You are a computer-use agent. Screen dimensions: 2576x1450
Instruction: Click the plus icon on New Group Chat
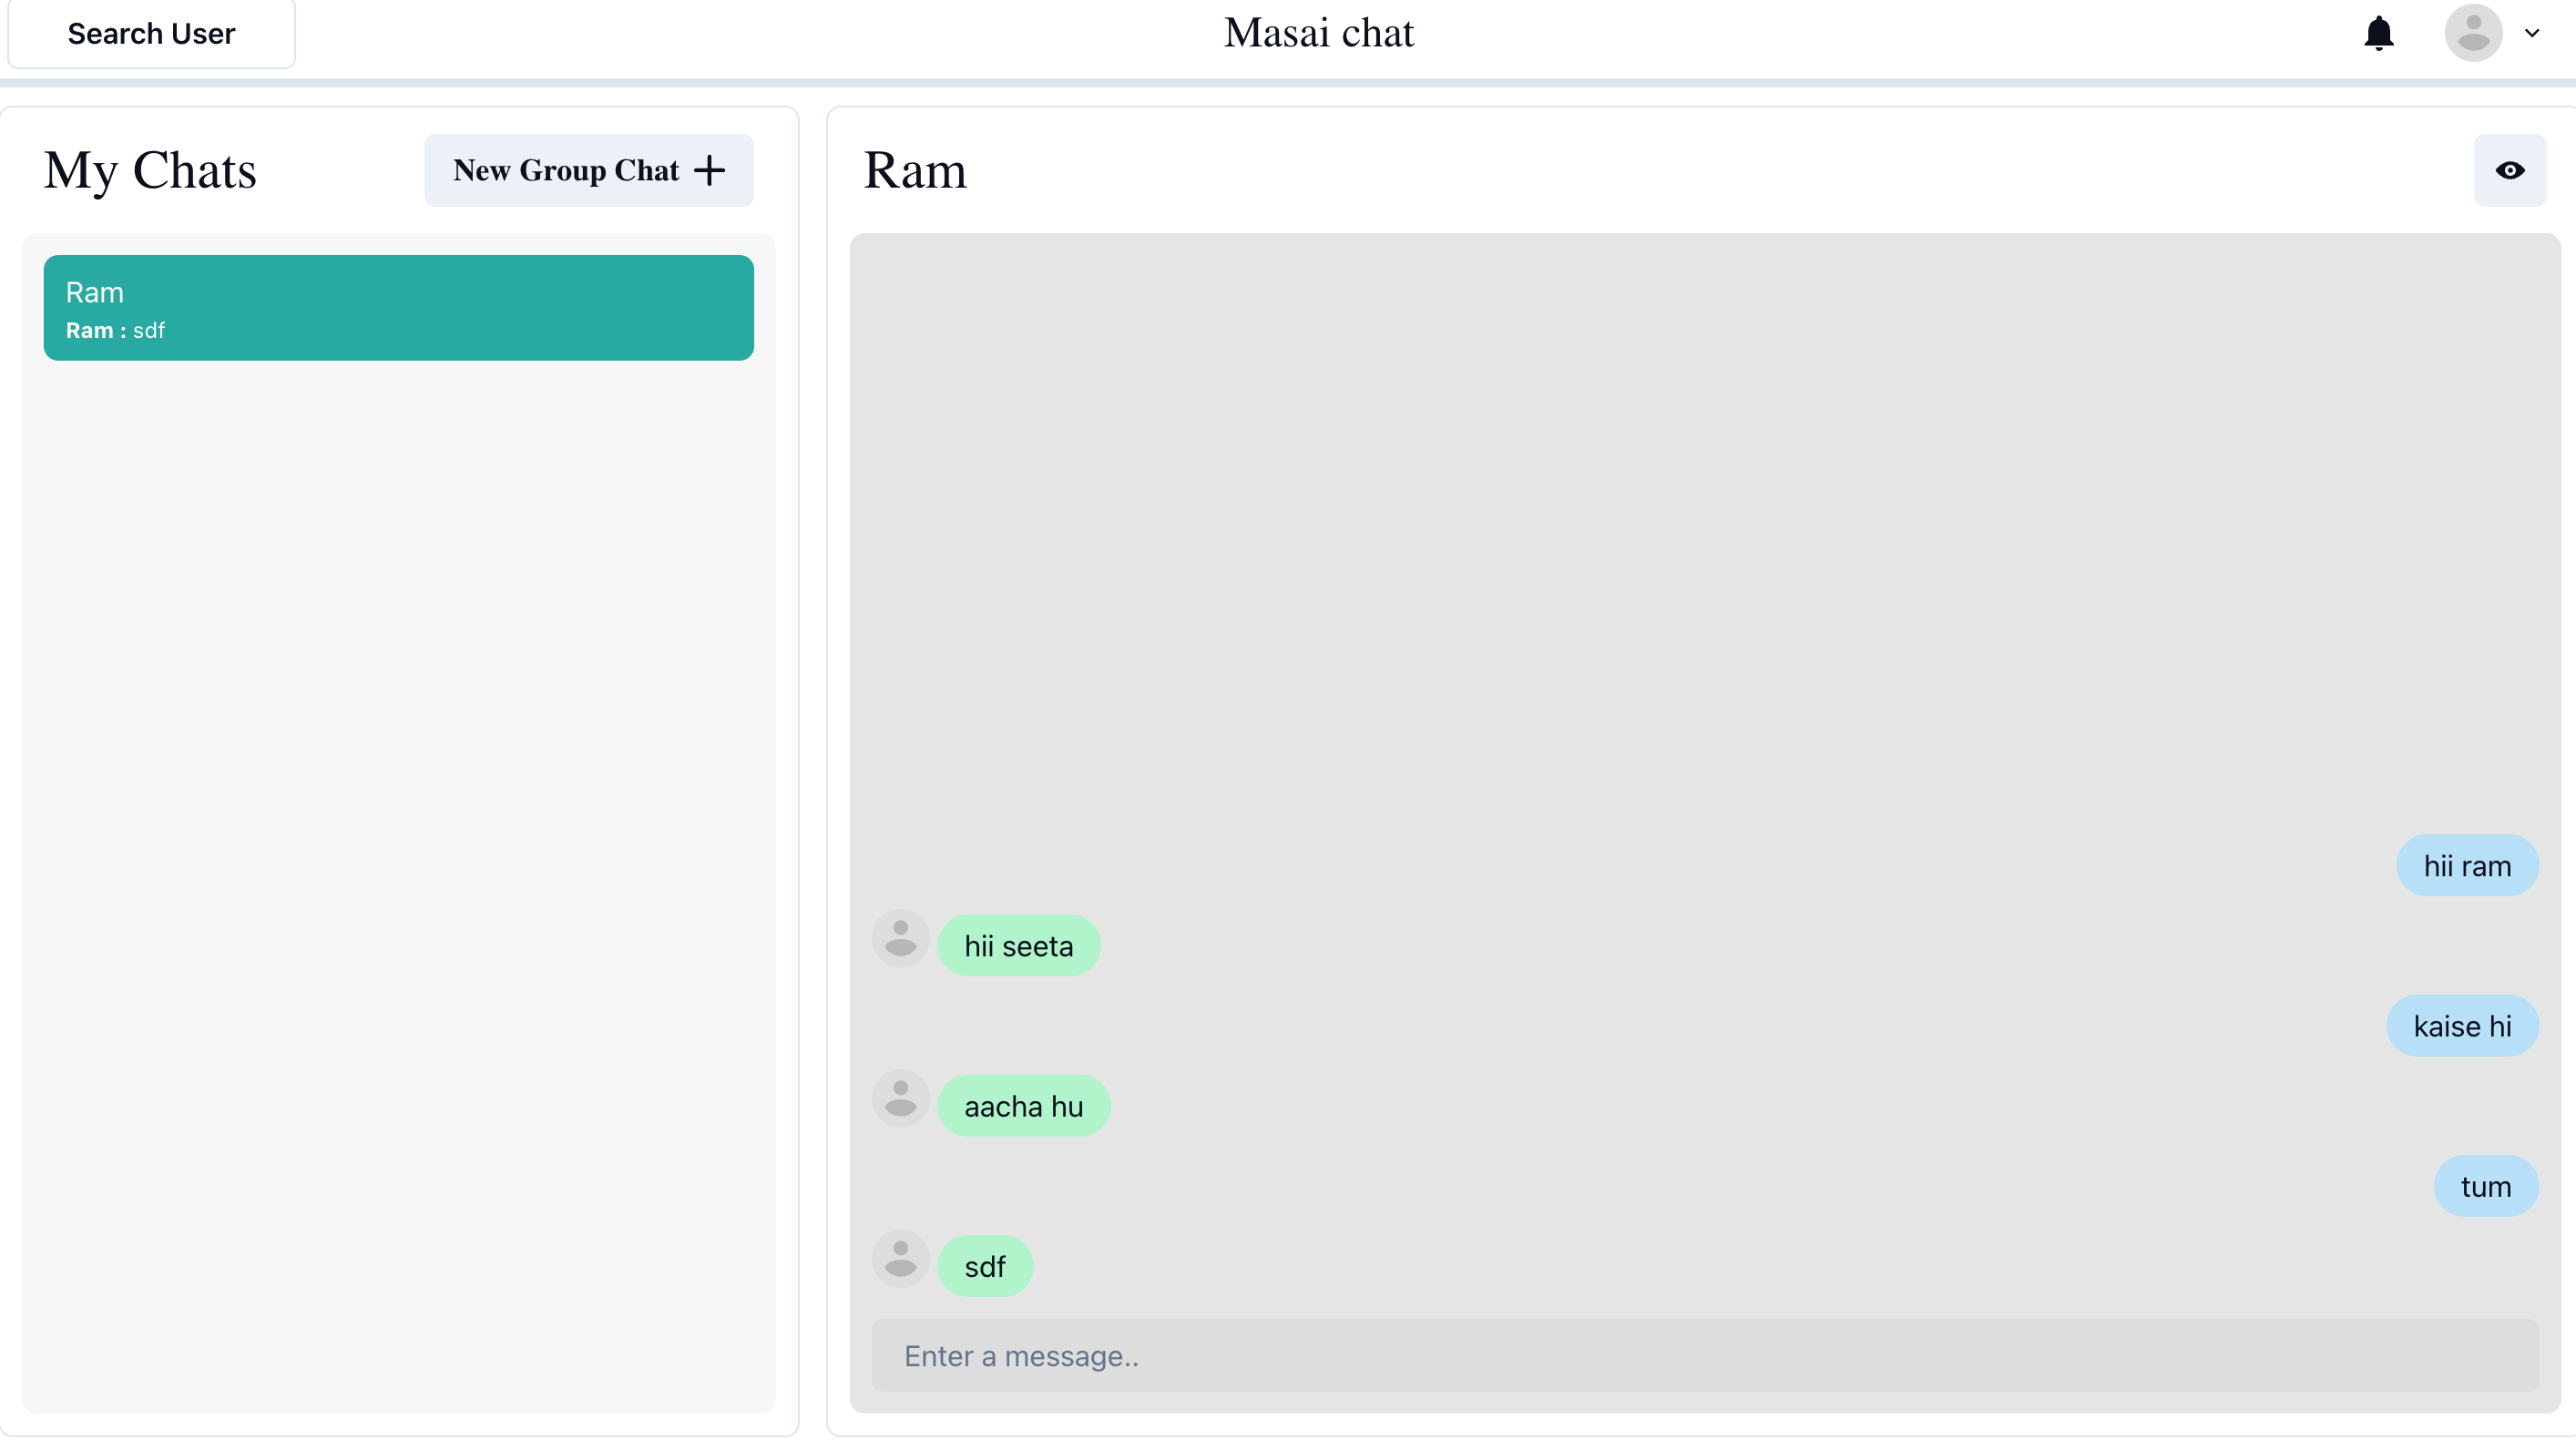[709, 170]
